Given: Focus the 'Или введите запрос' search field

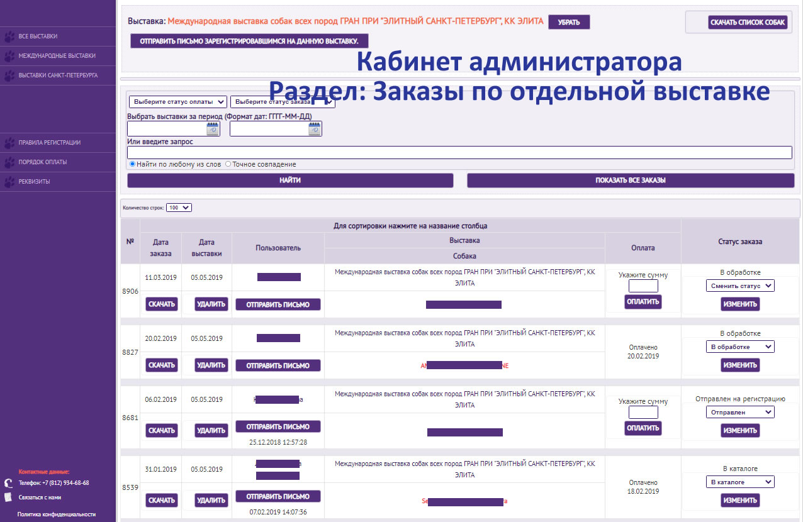Looking at the screenshot, I should pyautogui.click(x=459, y=153).
